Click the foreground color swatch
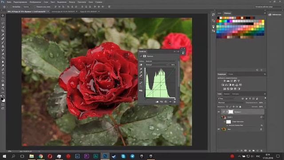Screen dimensions: 284x160 point(2,99)
